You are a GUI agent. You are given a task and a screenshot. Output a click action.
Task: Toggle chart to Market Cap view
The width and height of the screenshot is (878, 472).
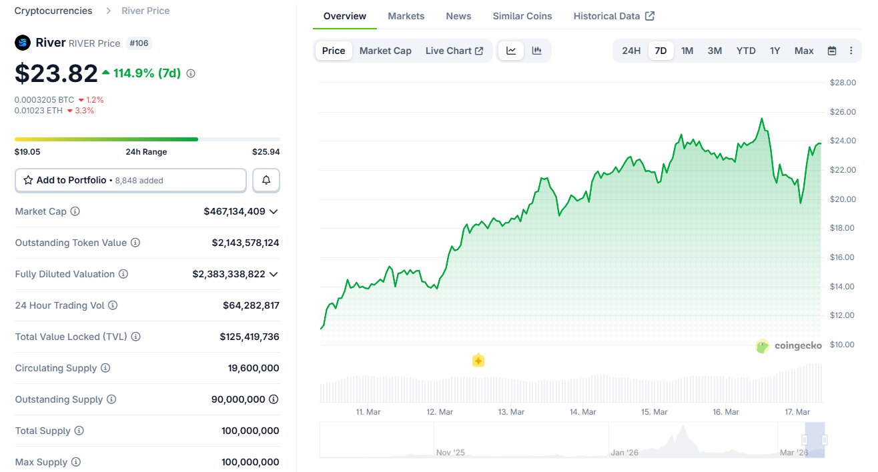[385, 51]
